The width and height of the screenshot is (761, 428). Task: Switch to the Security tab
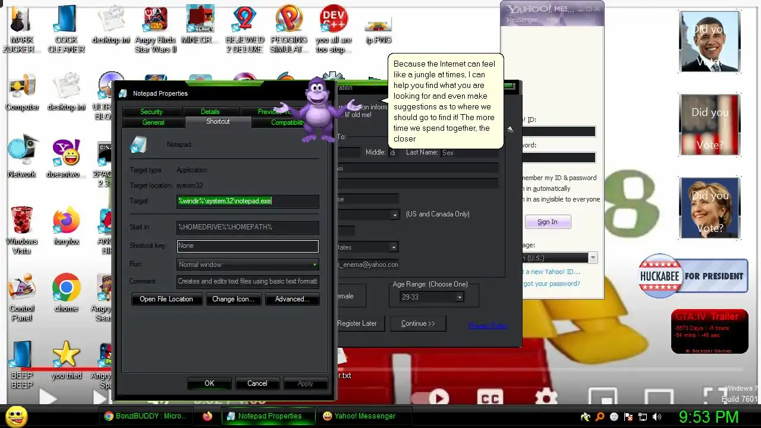151,112
